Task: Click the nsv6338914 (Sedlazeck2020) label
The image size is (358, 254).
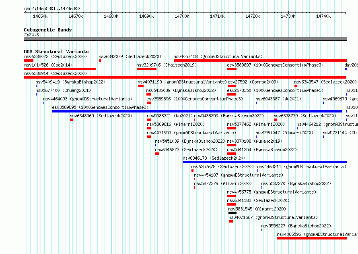Action: pos(56,73)
